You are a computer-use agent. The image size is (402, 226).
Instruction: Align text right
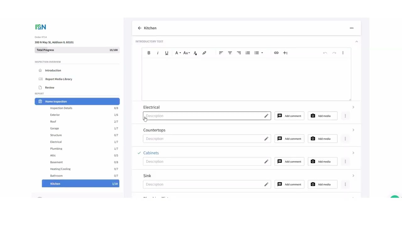239,53
